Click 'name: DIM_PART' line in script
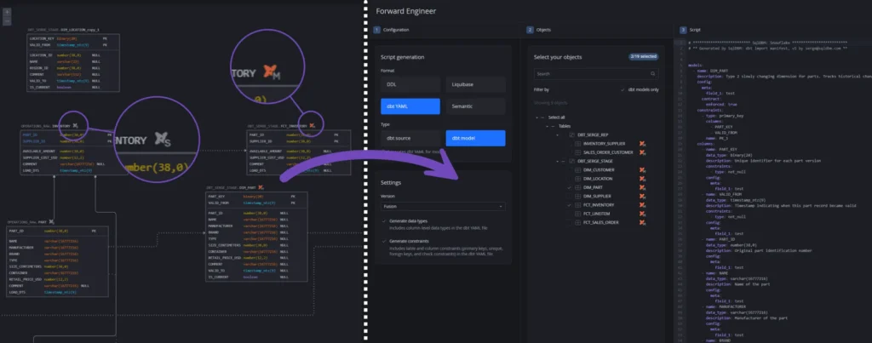This screenshot has height=343, width=872. tap(709, 71)
